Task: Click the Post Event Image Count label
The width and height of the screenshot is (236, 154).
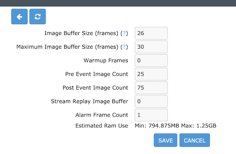Action: coord(95,88)
